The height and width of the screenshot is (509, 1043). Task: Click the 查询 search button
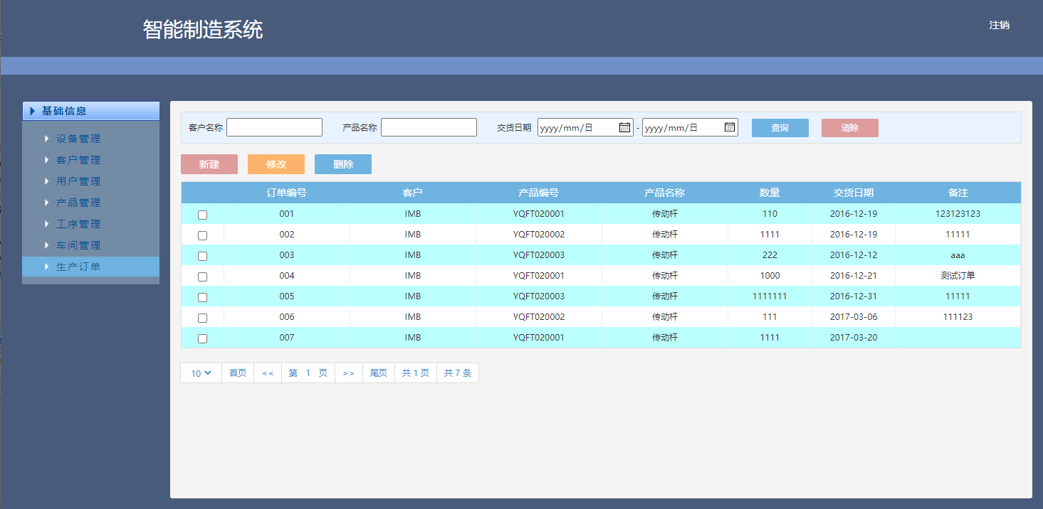pyautogui.click(x=780, y=128)
